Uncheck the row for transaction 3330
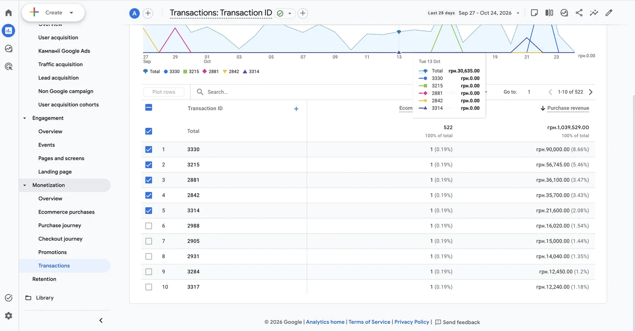The width and height of the screenshot is (635, 331). tap(149, 150)
